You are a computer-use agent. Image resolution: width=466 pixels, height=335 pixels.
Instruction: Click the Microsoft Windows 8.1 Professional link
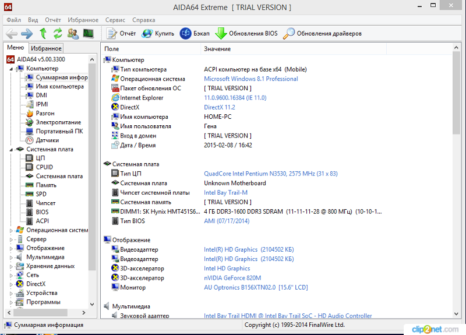coord(250,79)
